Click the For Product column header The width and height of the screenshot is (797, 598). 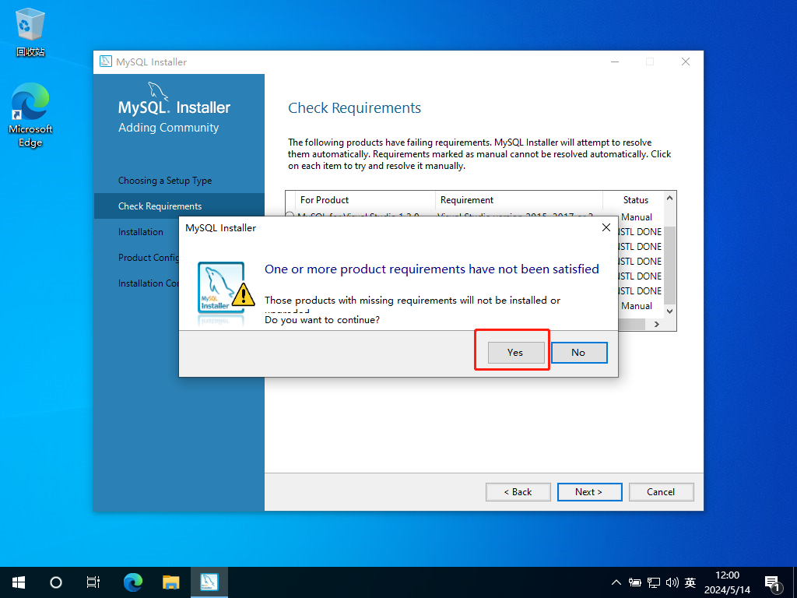pos(365,200)
